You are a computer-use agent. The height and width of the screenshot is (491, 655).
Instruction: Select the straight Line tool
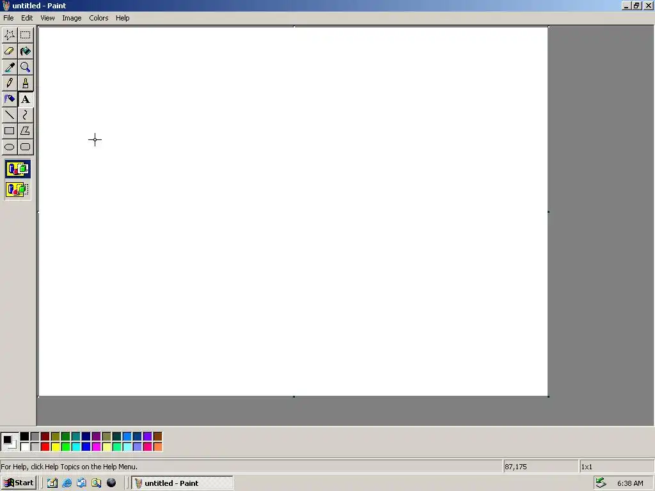[9, 115]
